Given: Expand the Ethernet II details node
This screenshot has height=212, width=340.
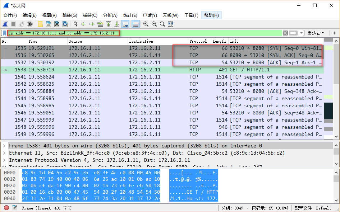Looking at the screenshot, I should [4, 153].
